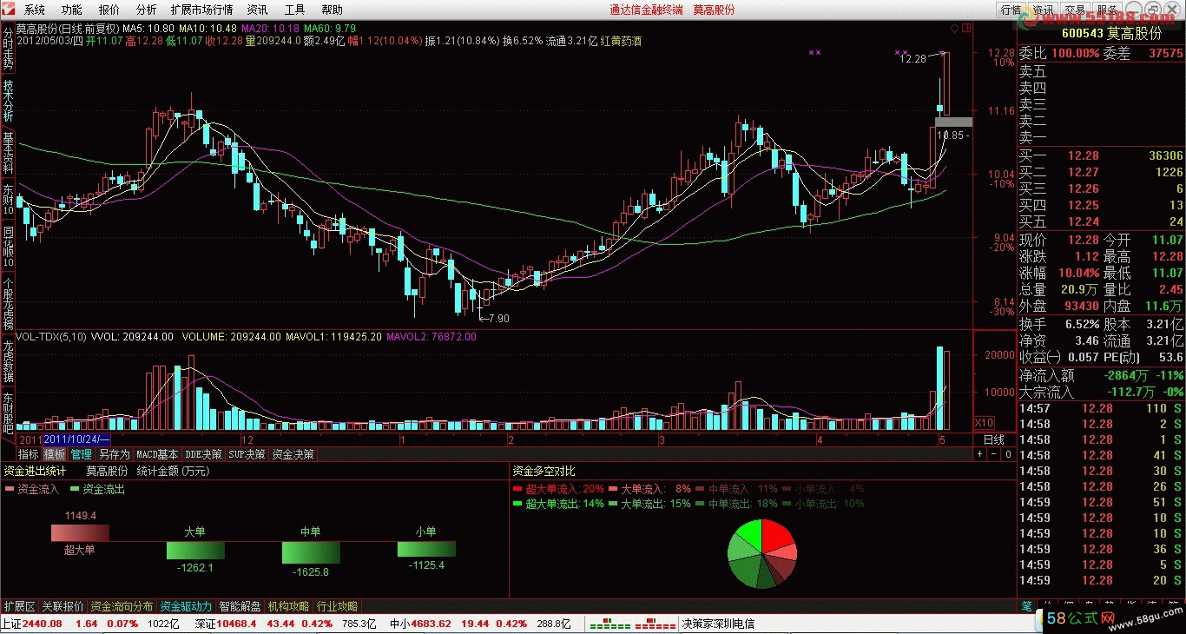Click stock title 600543 莫高股份
The height and width of the screenshot is (634, 1186).
(1111, 33)
